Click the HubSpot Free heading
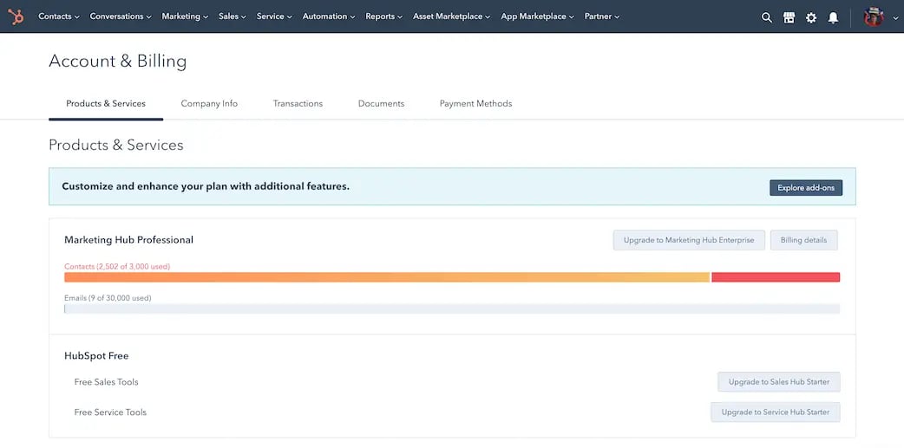The width and height of the screenshot is (904, 448). coord(96,356)
